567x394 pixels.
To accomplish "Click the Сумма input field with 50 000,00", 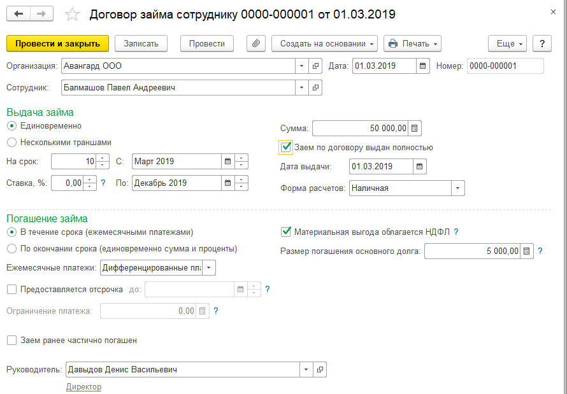I will 360,128.
